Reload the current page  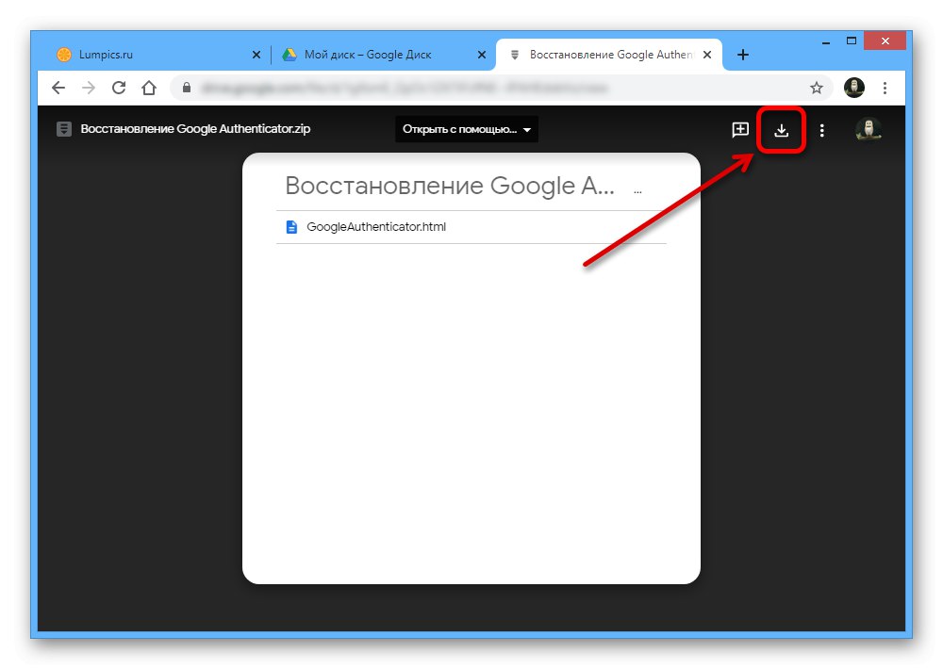(119, 87)
